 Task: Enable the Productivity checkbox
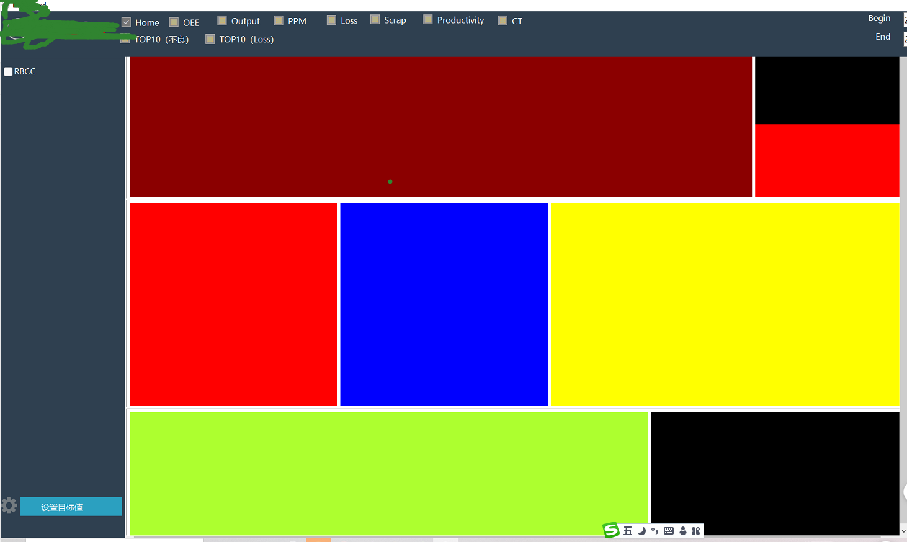coord(427,19)
